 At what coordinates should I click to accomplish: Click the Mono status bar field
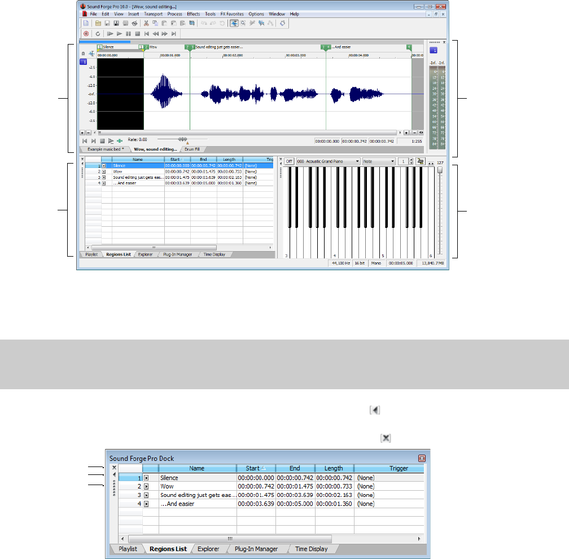pyautogui.click(x=376, y=263)
